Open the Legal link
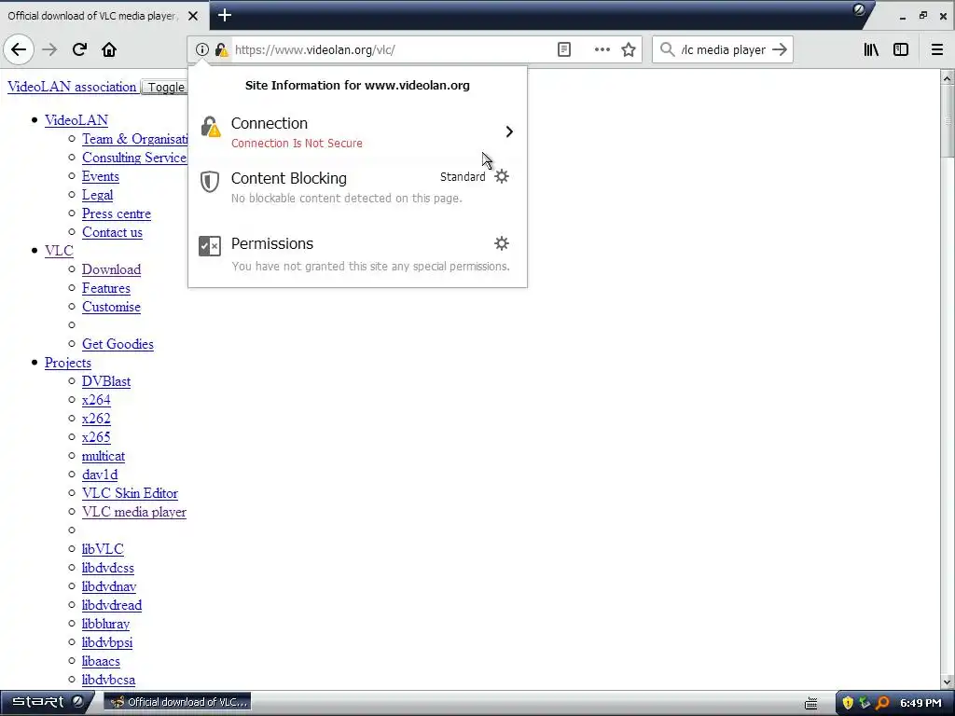Viewport: 955px width, 716px height. pos(97,195)
